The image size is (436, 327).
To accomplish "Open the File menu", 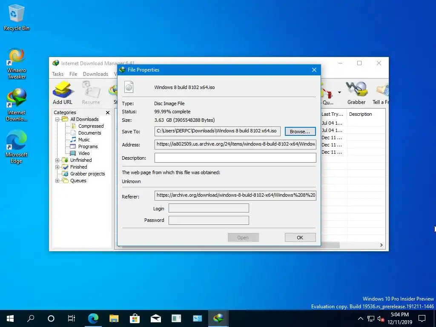I will coord(73,74).
